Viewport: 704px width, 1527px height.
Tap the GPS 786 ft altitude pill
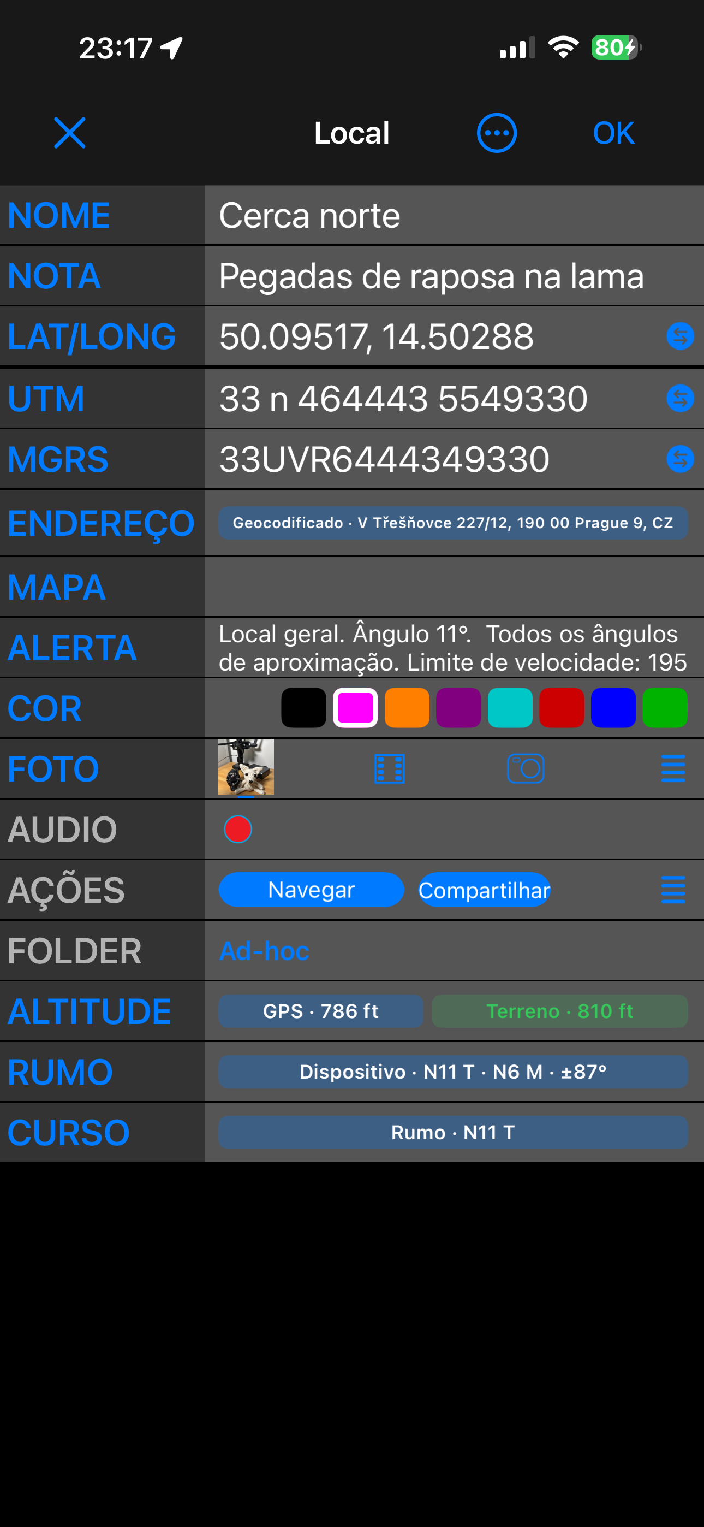point(320,1011)
